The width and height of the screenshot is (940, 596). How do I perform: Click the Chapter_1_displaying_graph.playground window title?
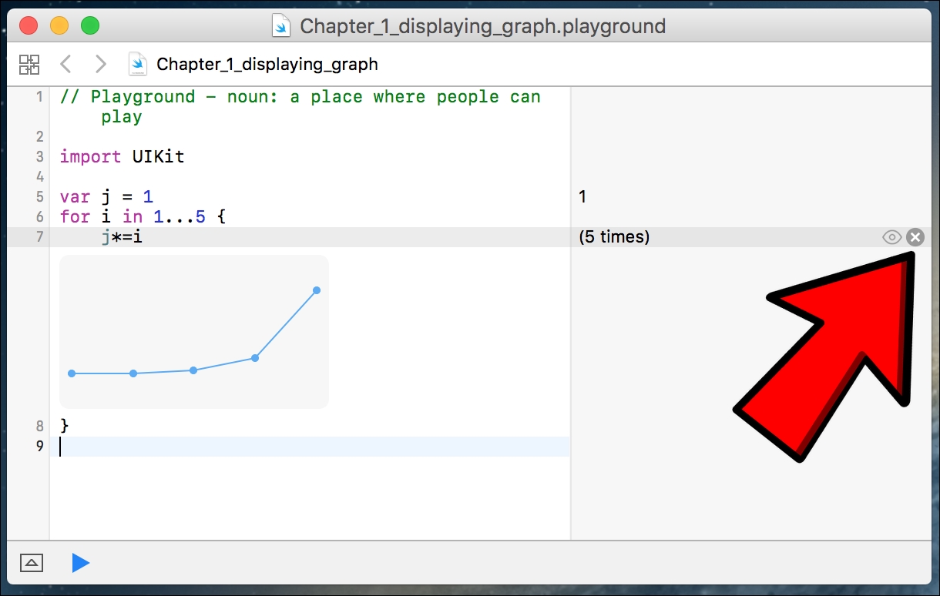pyautogui.click(x=482, y=26)
